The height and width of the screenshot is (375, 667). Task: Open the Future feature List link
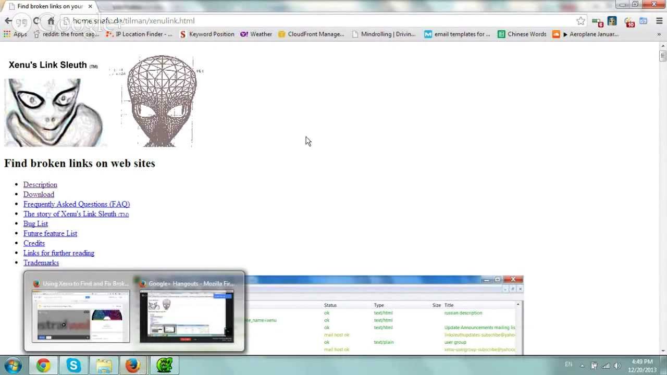(50, 233)
